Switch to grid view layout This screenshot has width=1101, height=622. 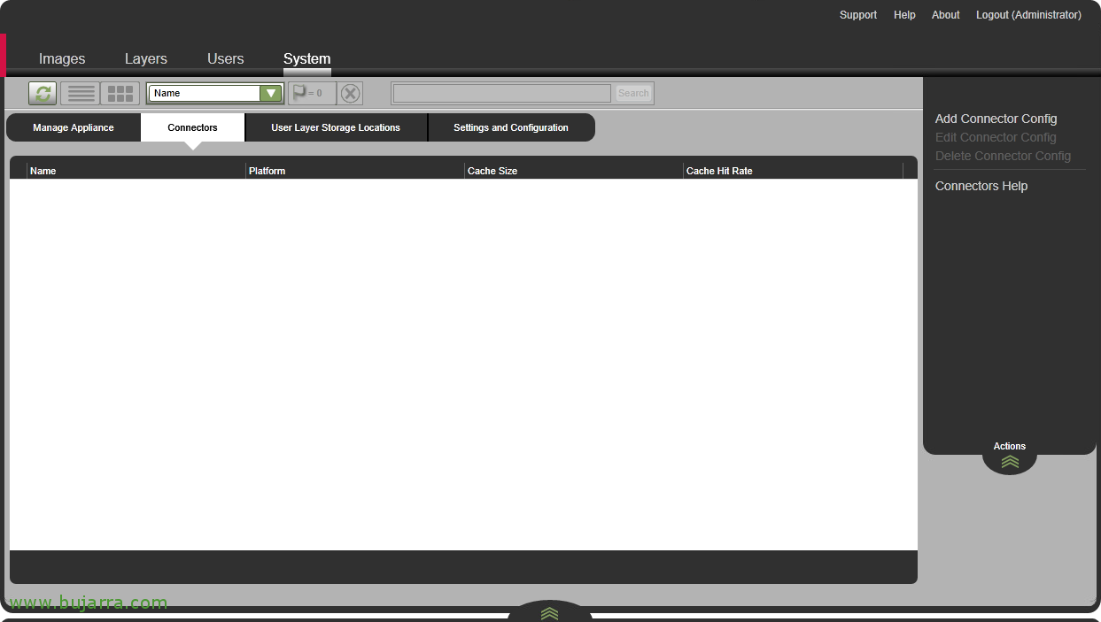coord(120,93)
